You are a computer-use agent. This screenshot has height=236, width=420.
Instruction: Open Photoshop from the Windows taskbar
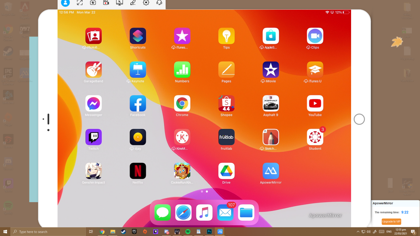209,231
